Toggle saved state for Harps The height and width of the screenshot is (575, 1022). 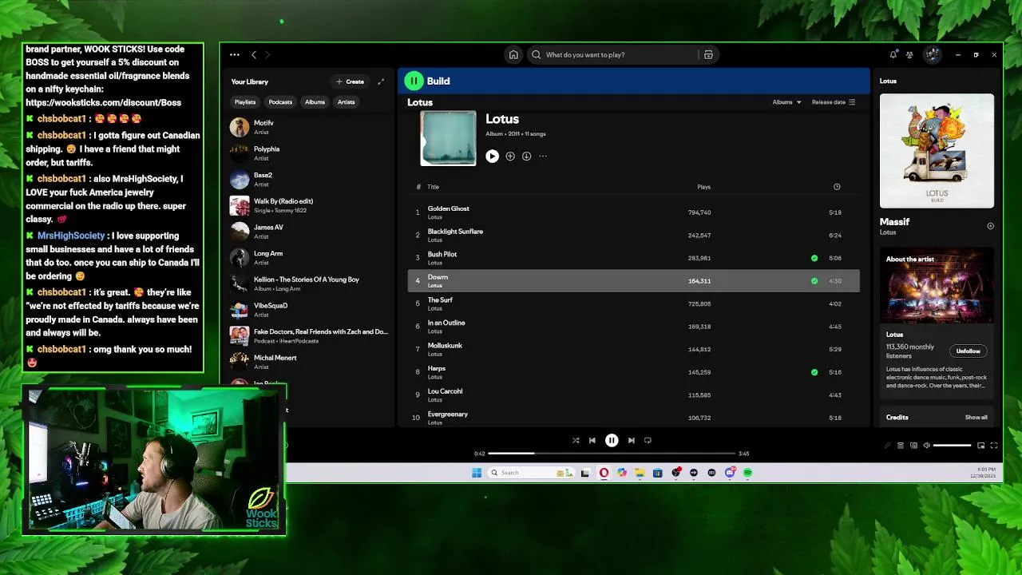814,372
